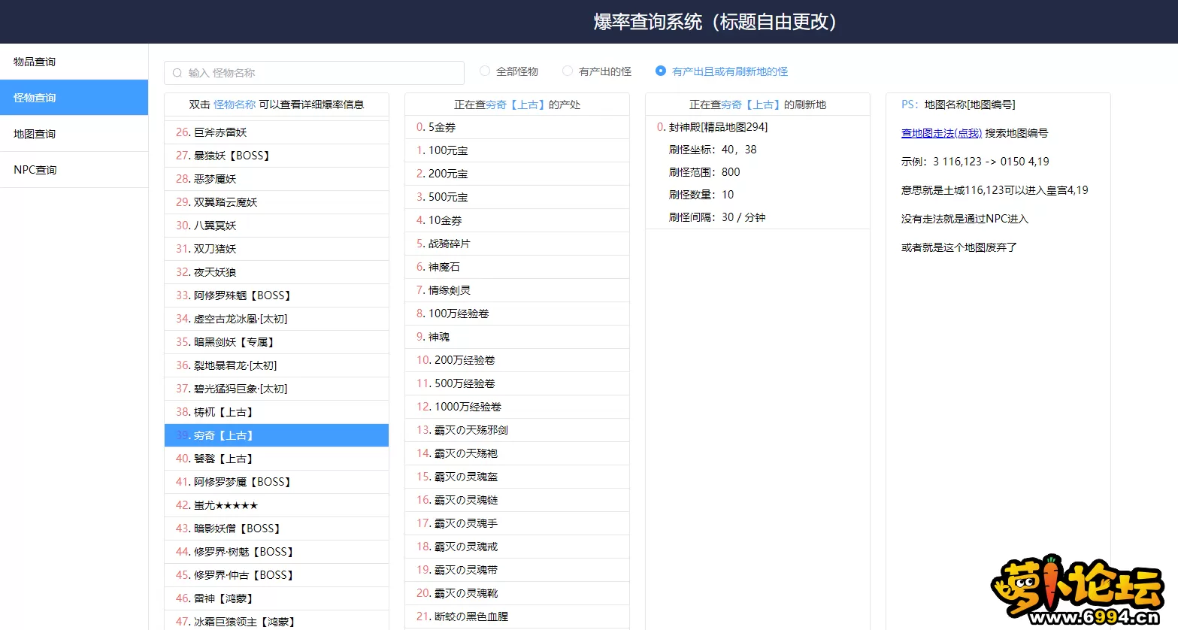Open the 物品查询 sidebar menu
Screen dimensions: 1178x630
pyautogui.click(x=74, y=62)
